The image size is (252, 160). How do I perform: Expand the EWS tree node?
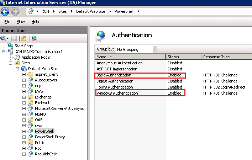point(24,91)
